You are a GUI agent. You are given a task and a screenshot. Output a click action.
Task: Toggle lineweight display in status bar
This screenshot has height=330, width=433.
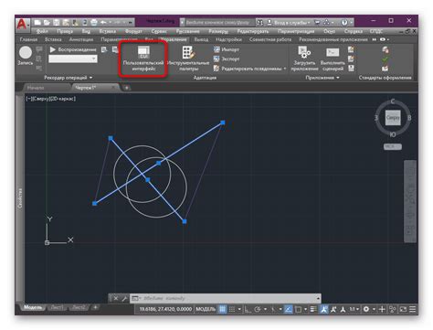click(x=313, y=309)
